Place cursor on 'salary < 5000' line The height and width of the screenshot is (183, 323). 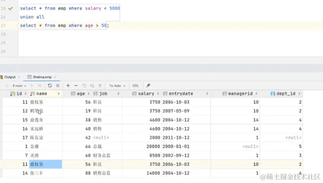pyautogui.click(x=70, y=9)
